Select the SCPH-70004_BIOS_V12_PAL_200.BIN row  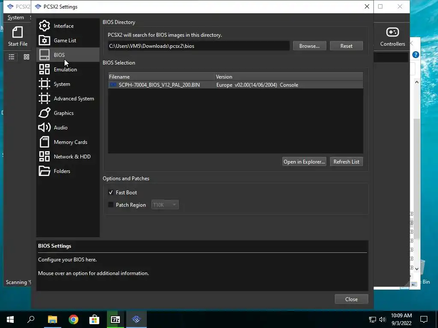(236, 85)
